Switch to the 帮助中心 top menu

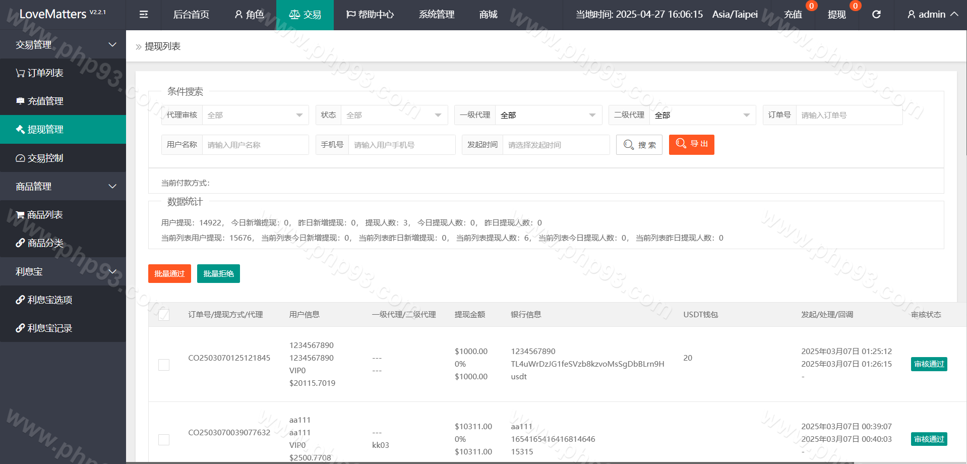370,15
